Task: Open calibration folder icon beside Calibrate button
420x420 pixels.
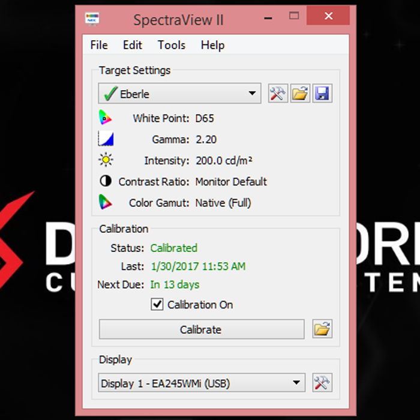Action: [x=322, y=329]
